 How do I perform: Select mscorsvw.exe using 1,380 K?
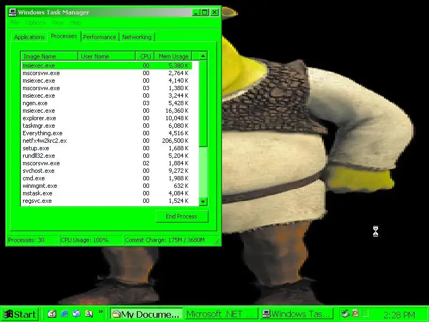point(107,88)
